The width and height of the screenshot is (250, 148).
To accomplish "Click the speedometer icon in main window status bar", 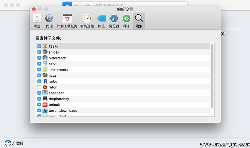I will coord(8,143).
